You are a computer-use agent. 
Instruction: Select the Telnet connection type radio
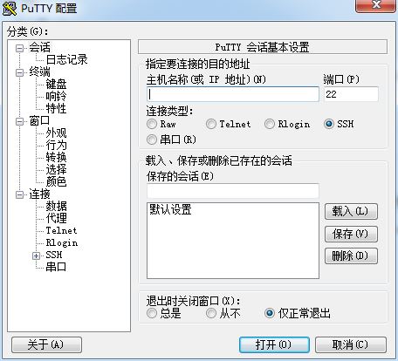click(211, 124)
